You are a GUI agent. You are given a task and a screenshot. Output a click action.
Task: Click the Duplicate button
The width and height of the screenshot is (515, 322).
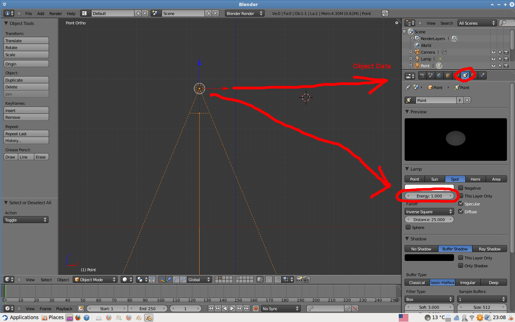pyautogui.click(x=26, y=80)
